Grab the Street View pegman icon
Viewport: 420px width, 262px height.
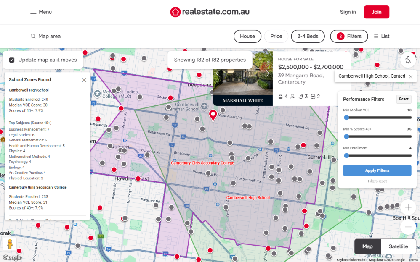(x=9, y=243)
